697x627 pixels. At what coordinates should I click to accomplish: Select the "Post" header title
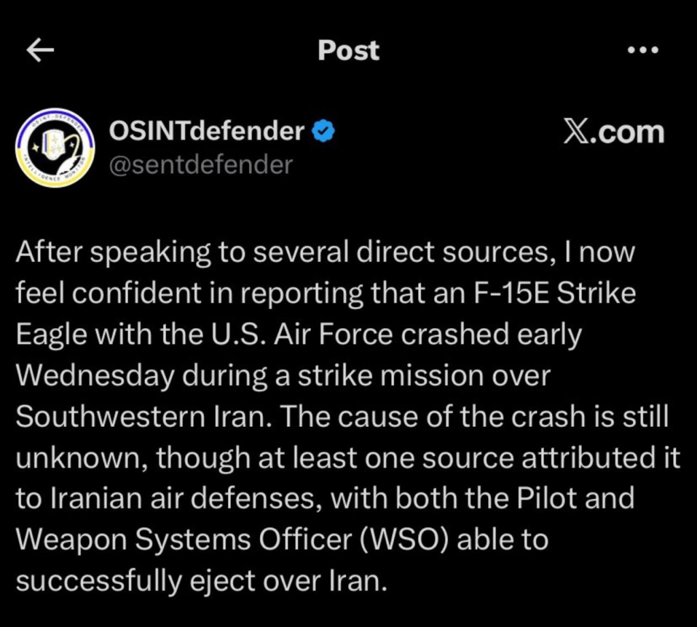click(348, 50)
